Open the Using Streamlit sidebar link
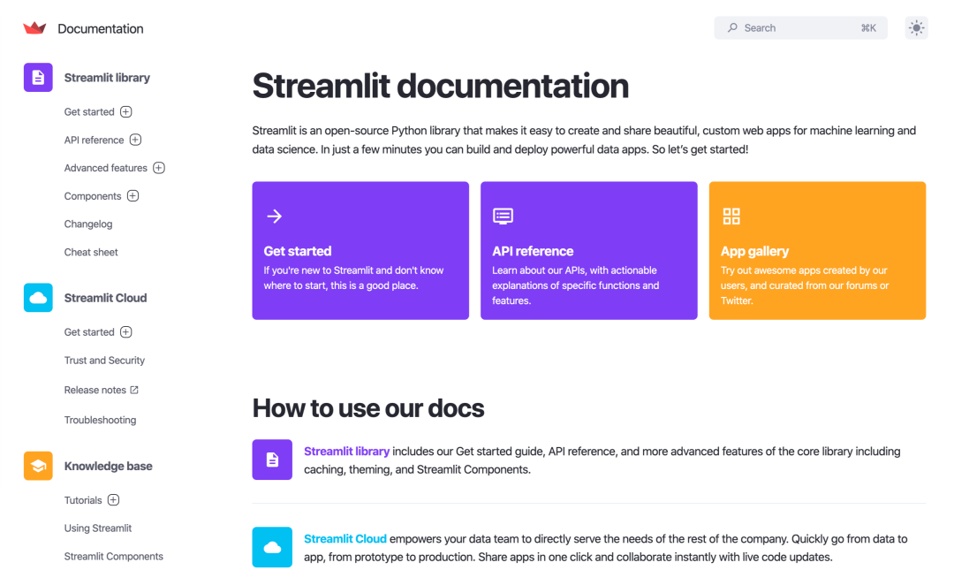This screenshot has width=954, height=570. (x=98, y=528)
